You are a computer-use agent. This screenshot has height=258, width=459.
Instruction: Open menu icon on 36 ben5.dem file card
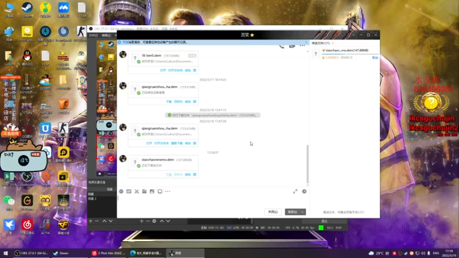coord(195,70)
